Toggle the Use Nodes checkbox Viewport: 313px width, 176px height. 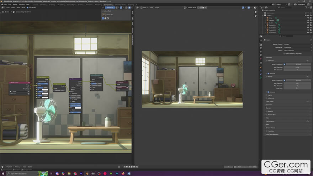[27, 7]
